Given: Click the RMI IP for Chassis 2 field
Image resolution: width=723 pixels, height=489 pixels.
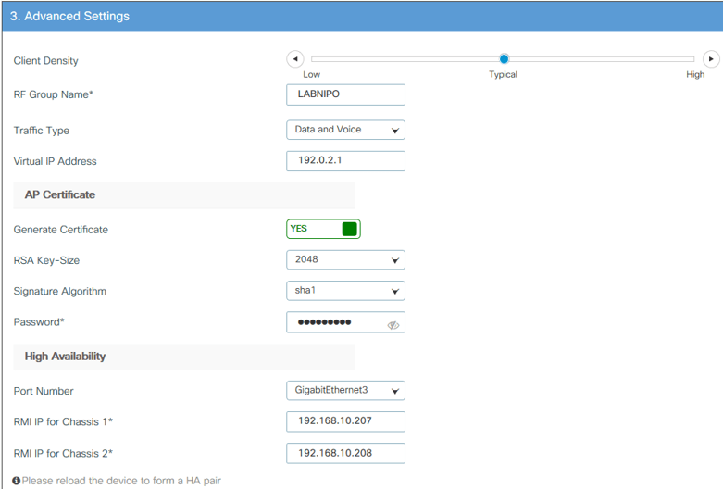Looking at the screenshot, I should pos(345,454).
